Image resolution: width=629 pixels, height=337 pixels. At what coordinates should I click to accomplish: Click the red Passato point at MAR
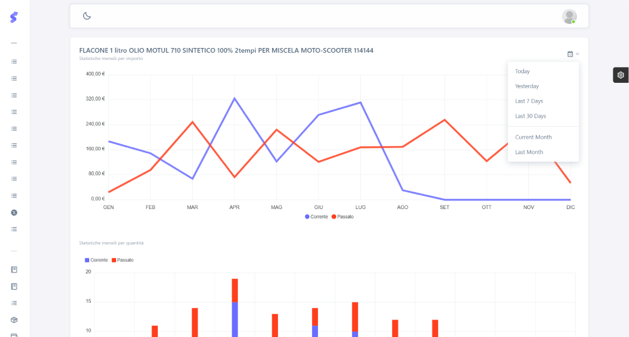pos(193,122)
